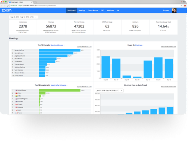Open the user profile avatar

point(174,10)
